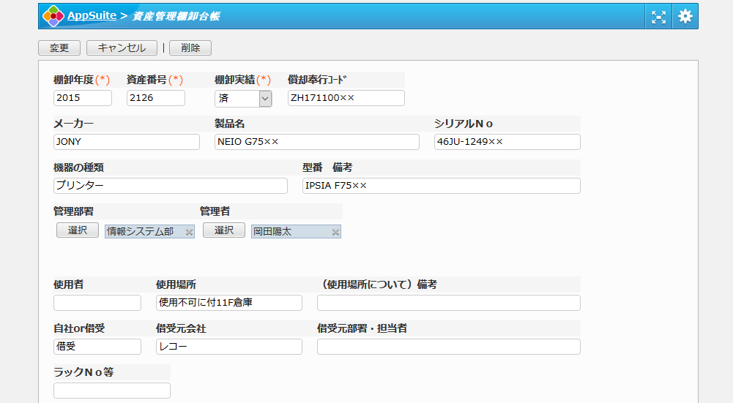Follow the AppSuite breadcrumb link

tap(92, 15)
